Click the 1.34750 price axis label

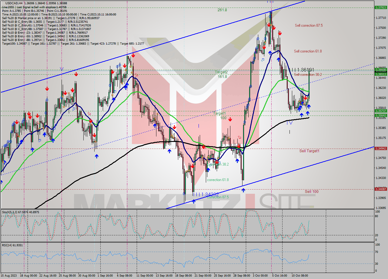tap(381, 158)
